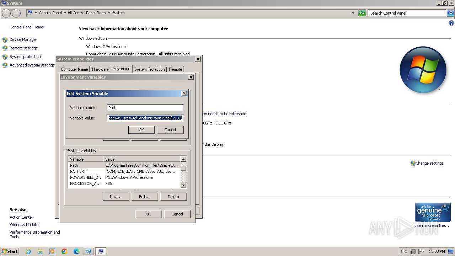Click Learn more online link
The image size is (455, 256).
tap(432, 225)
